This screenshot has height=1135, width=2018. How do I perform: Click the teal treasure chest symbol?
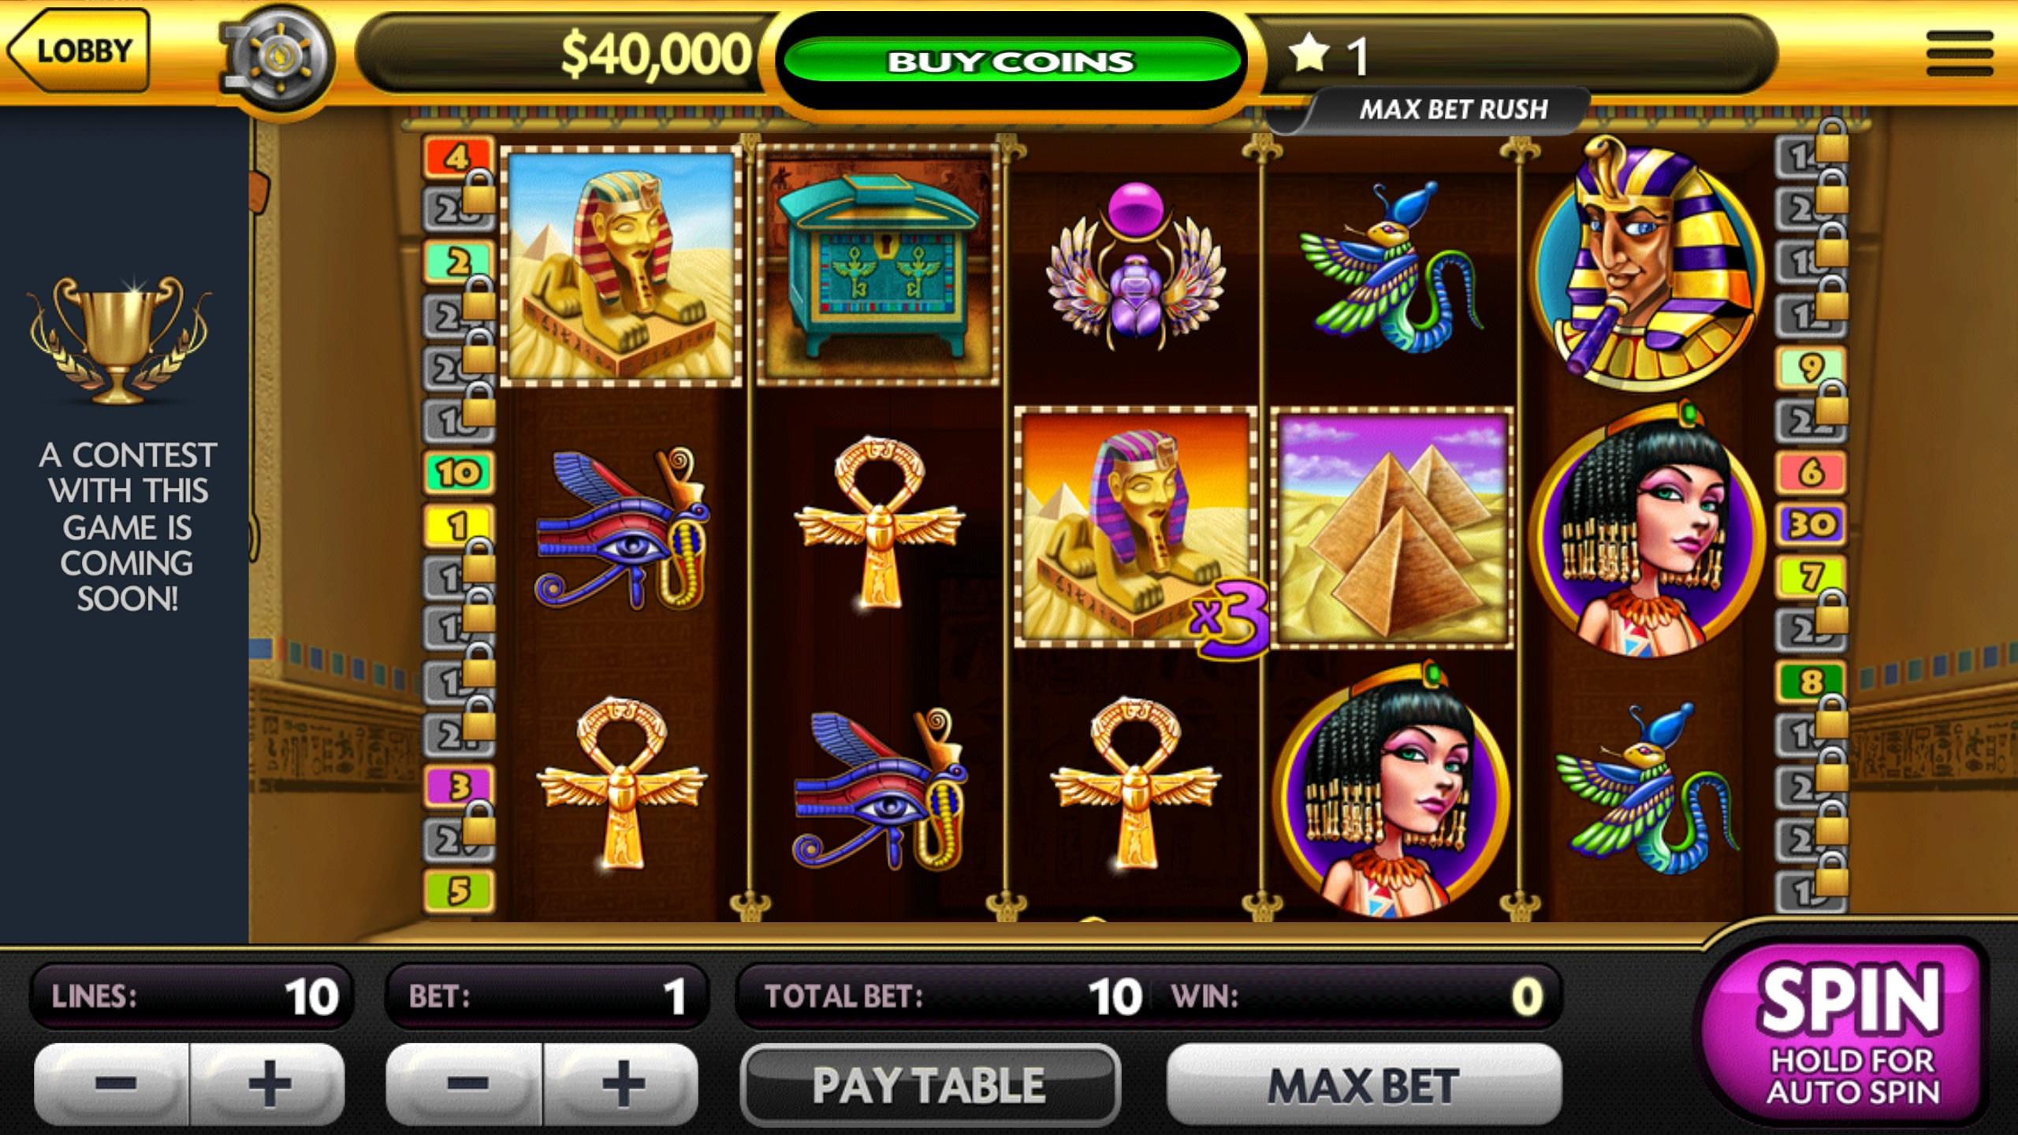coord(877,265)
